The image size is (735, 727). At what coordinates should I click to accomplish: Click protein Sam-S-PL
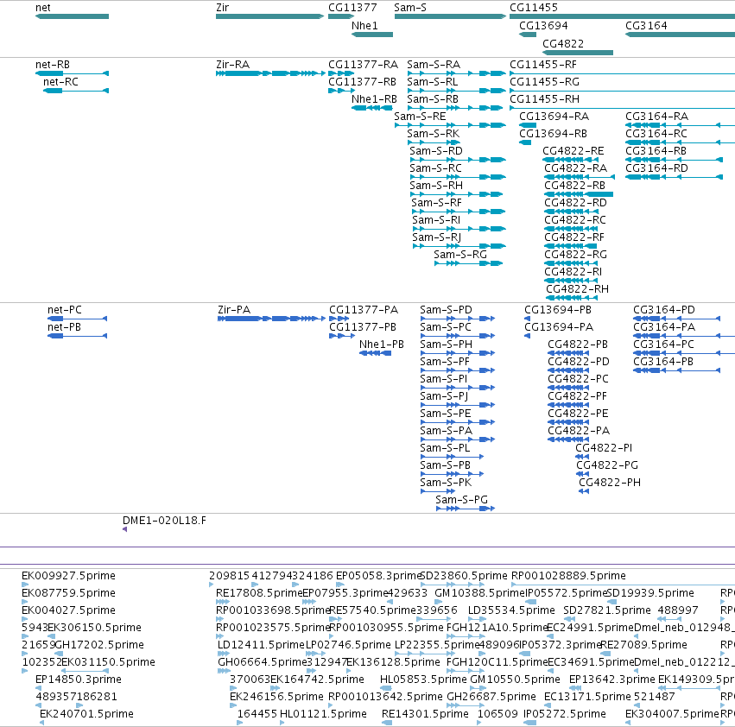coord(452,457)
